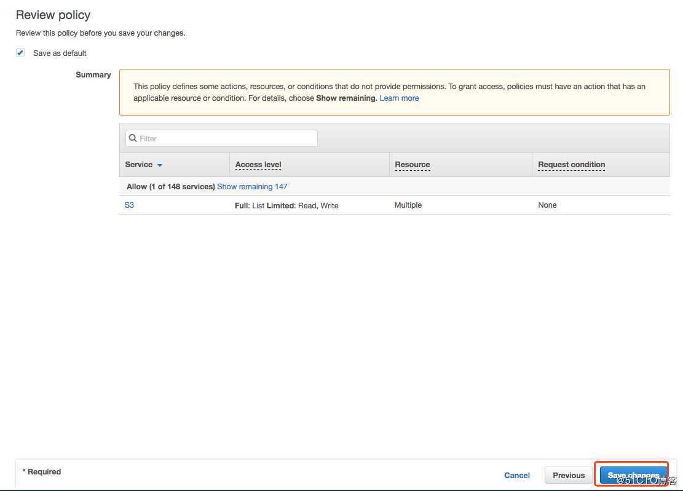Click the Allow (1 of 148 services) text
The height and width of the screenshot is (491, 683).
[171, 186]
